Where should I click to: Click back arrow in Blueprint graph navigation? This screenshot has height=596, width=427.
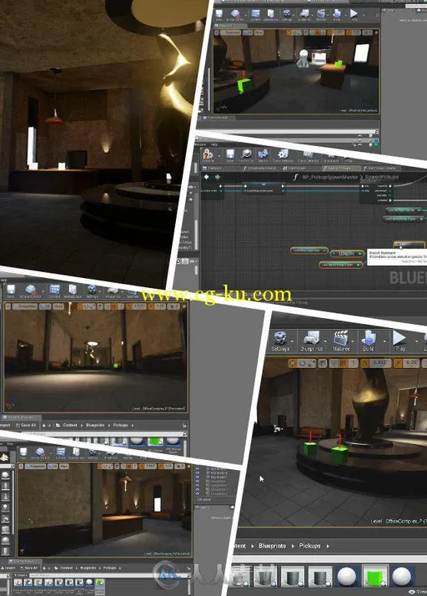(x=206, y=177)
